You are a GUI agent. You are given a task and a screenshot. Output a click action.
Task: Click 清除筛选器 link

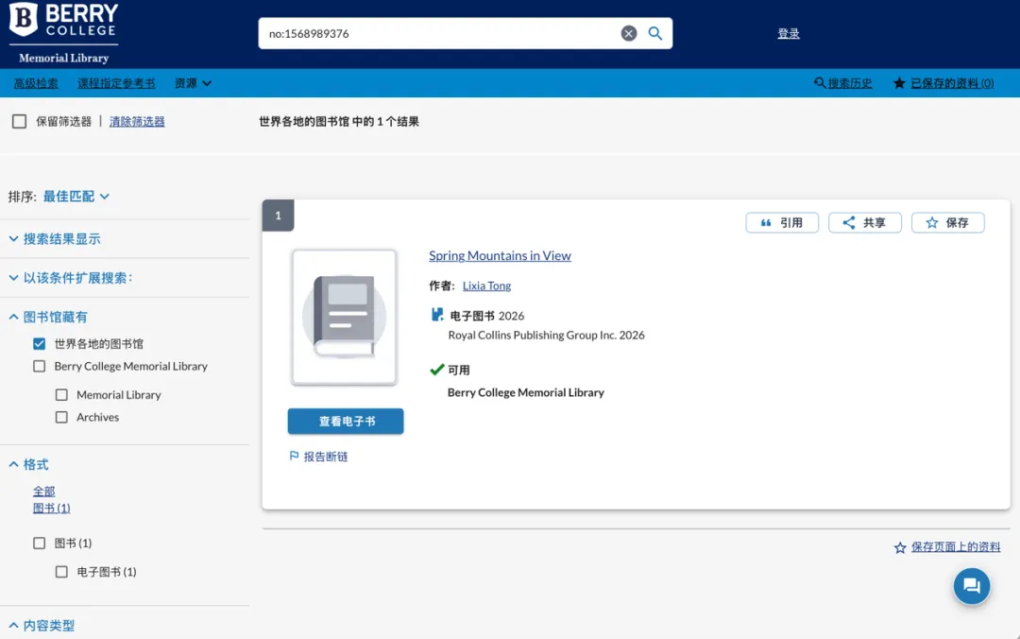click(x=137, y=121)
